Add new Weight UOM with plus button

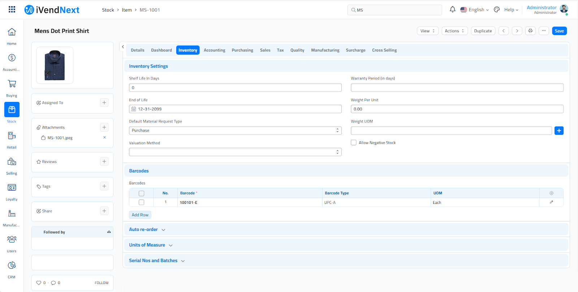coord(559,130)
